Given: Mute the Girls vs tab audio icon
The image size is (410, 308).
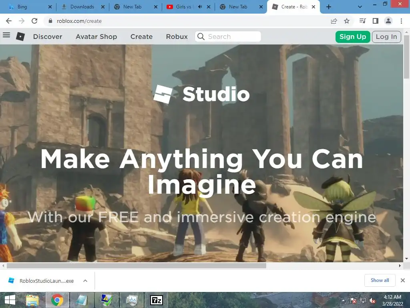Looking at the screenshot, I should pyautogui.click(x=200, y=7).
